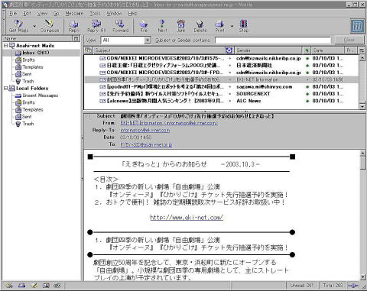This screenshot has height=291, width=367.
Task: Delete the selected message
Action: point(200,26)
